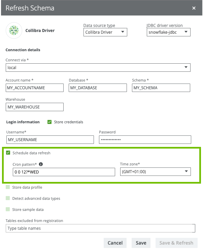Click the Cron pattern info icon

[x=41, y=164]
